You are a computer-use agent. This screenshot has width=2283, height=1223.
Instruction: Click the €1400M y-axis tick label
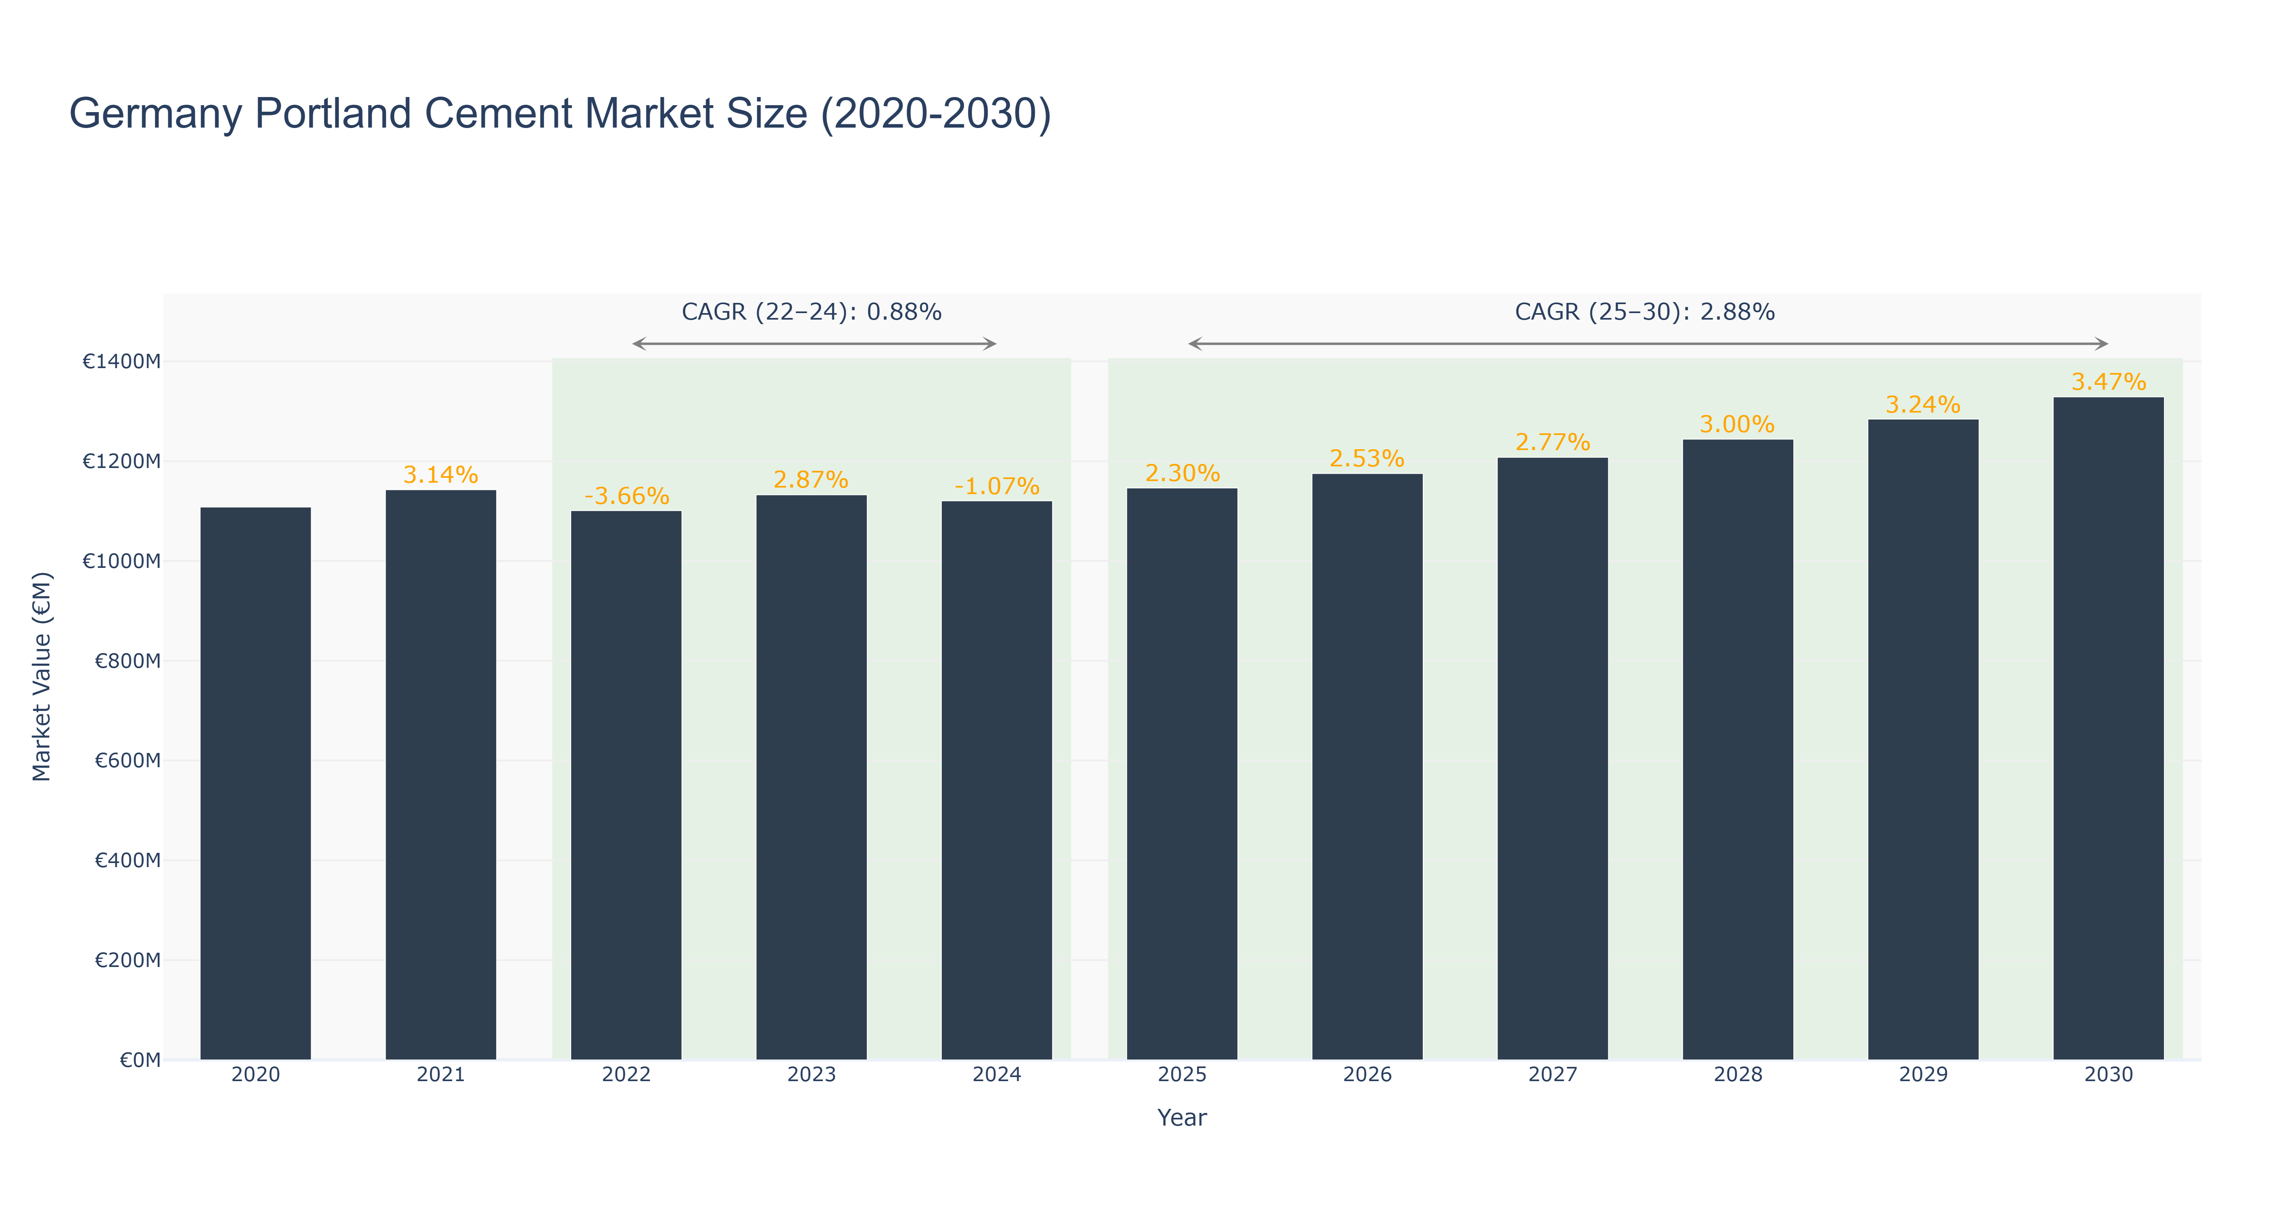point(121,362)
